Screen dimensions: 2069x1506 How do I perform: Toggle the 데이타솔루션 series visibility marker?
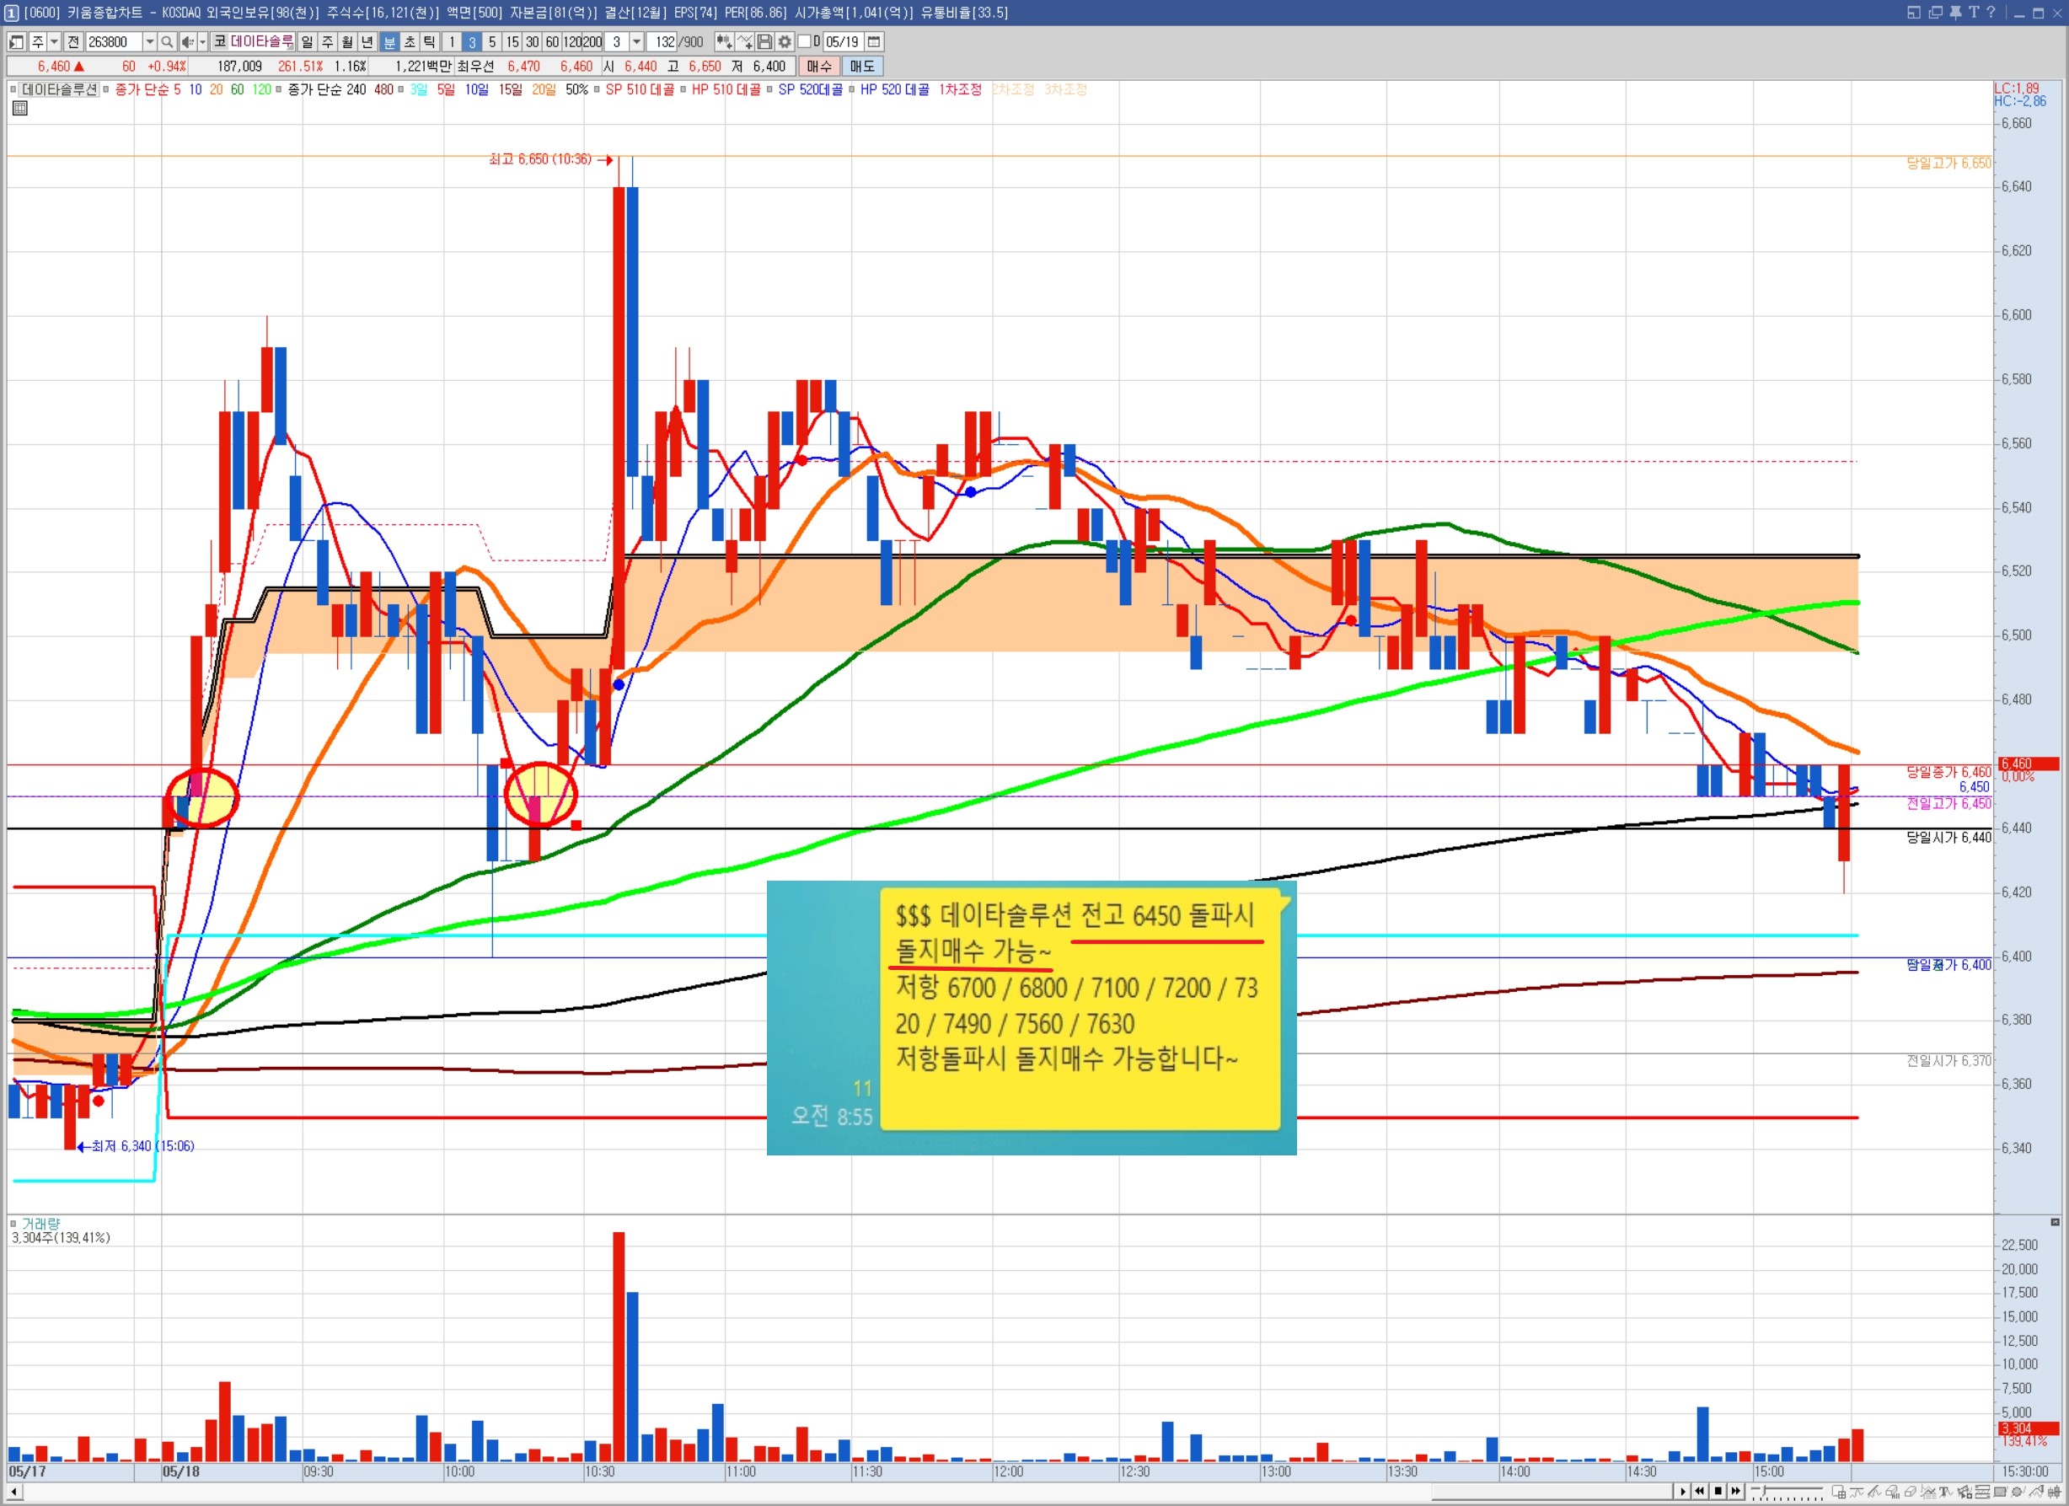click(13, 89)
